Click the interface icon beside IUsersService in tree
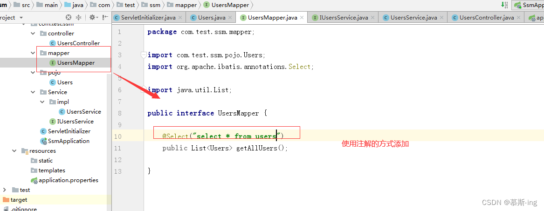Viewport: 544px width, 211px height. click(53, 121)
